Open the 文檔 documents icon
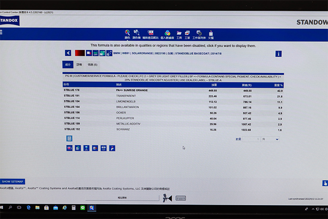 [x=211, y=35]
